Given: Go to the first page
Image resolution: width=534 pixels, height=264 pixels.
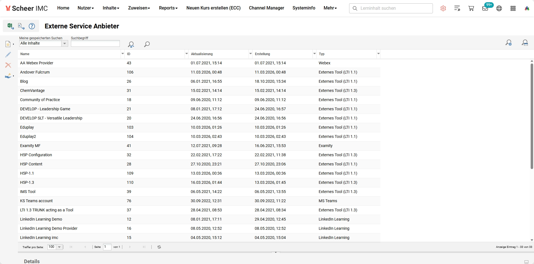Looking at the screenshot, I should pos(71,247).
